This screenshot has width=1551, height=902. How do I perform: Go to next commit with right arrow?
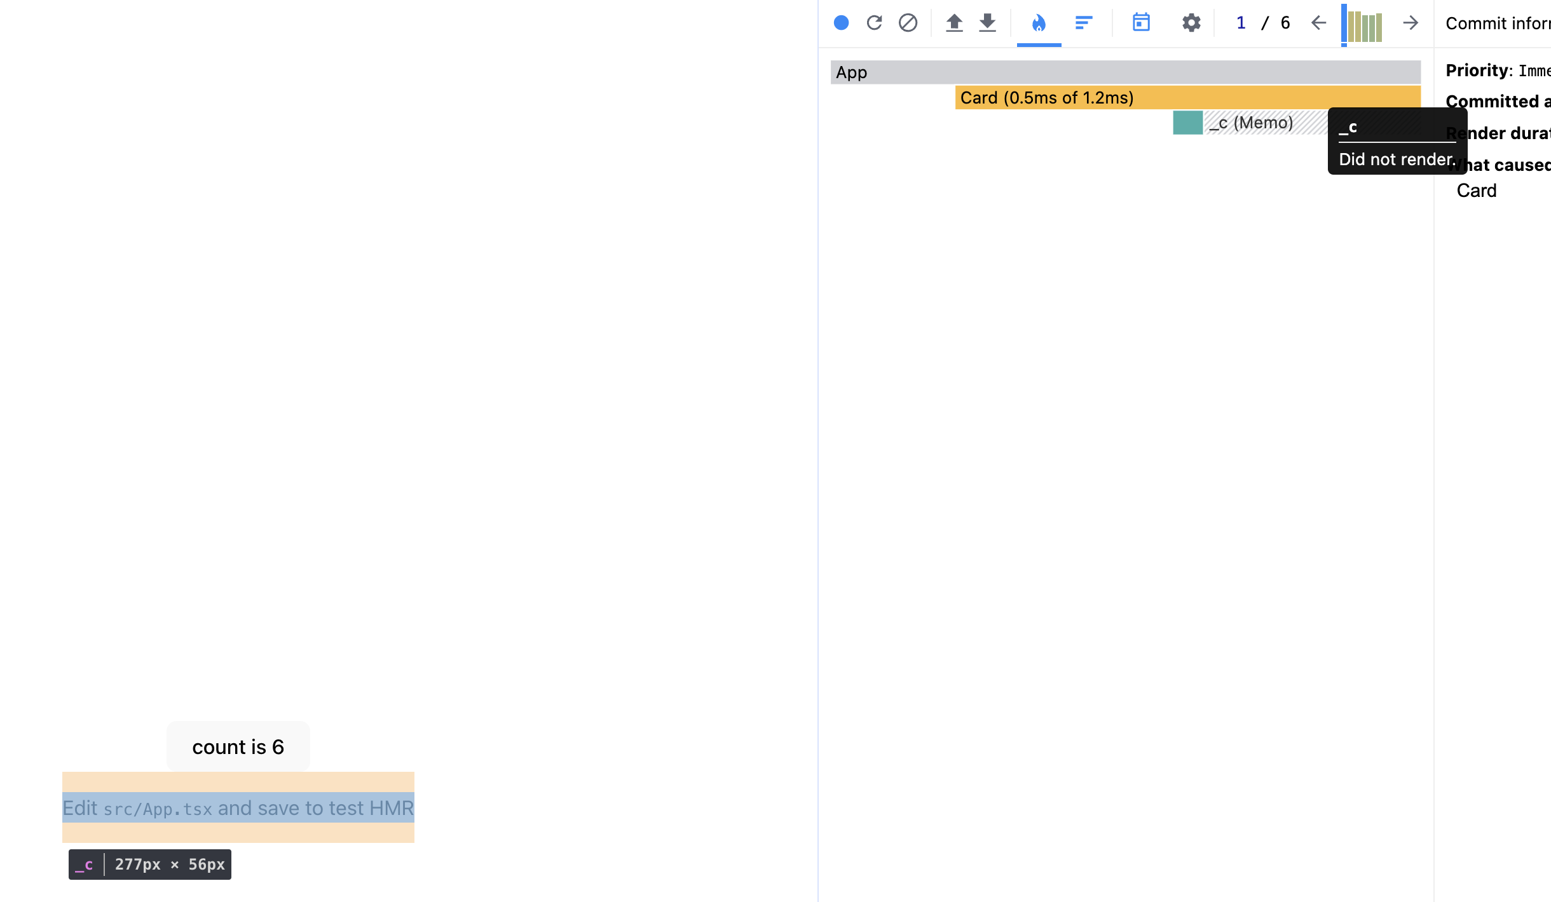tap(1411, 23)
